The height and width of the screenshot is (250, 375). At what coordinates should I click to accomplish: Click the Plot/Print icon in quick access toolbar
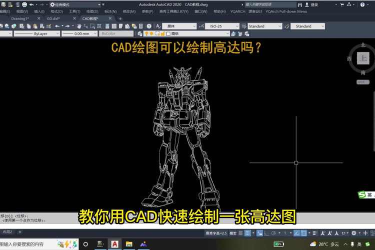pos(24,4)
